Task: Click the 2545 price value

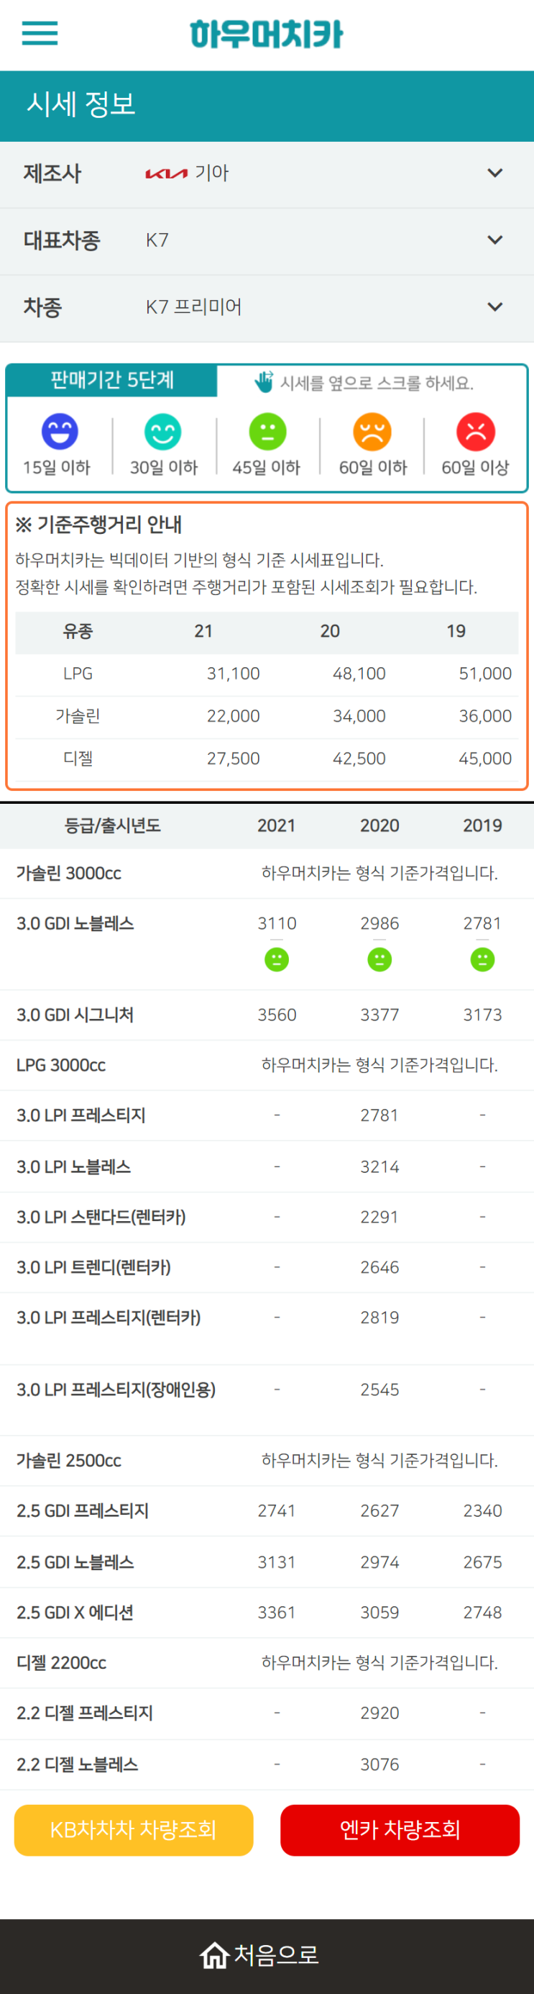Action: (379, 1390)
